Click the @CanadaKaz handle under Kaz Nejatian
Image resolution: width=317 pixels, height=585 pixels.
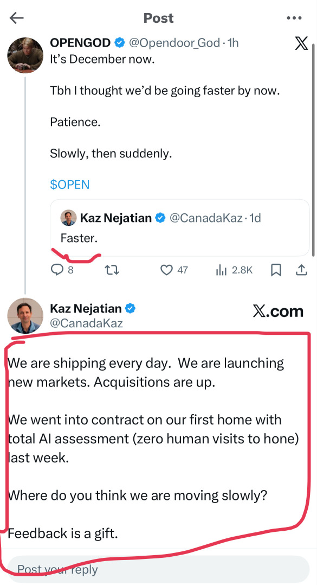click(86, 323)
